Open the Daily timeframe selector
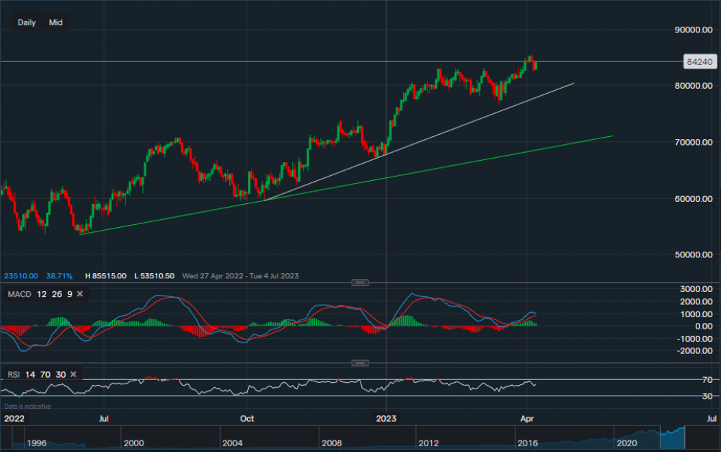Image resolution: width=721 pixels, height=452 pixels. (x=27, y=22)
